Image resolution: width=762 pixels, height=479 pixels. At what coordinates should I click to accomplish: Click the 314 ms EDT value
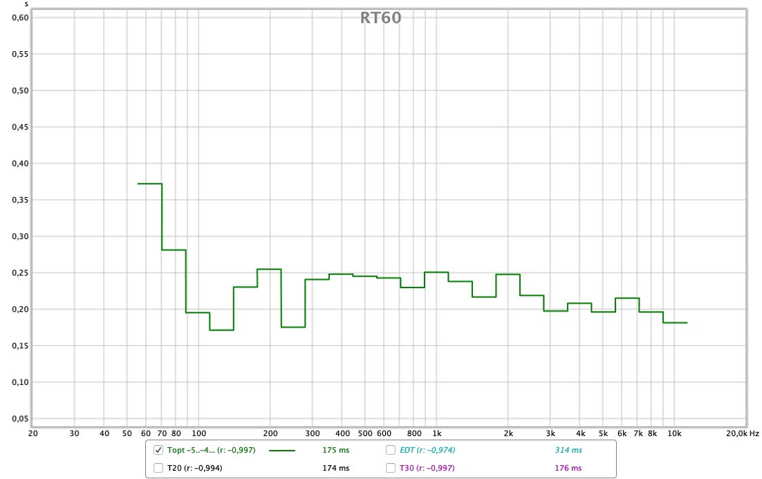pos(568,450)
